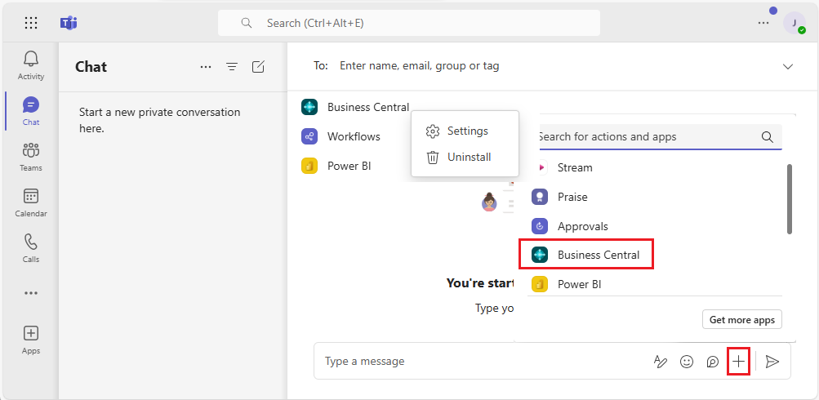Switch to Teams view
The image size is (819, 400).
(31, 156)
